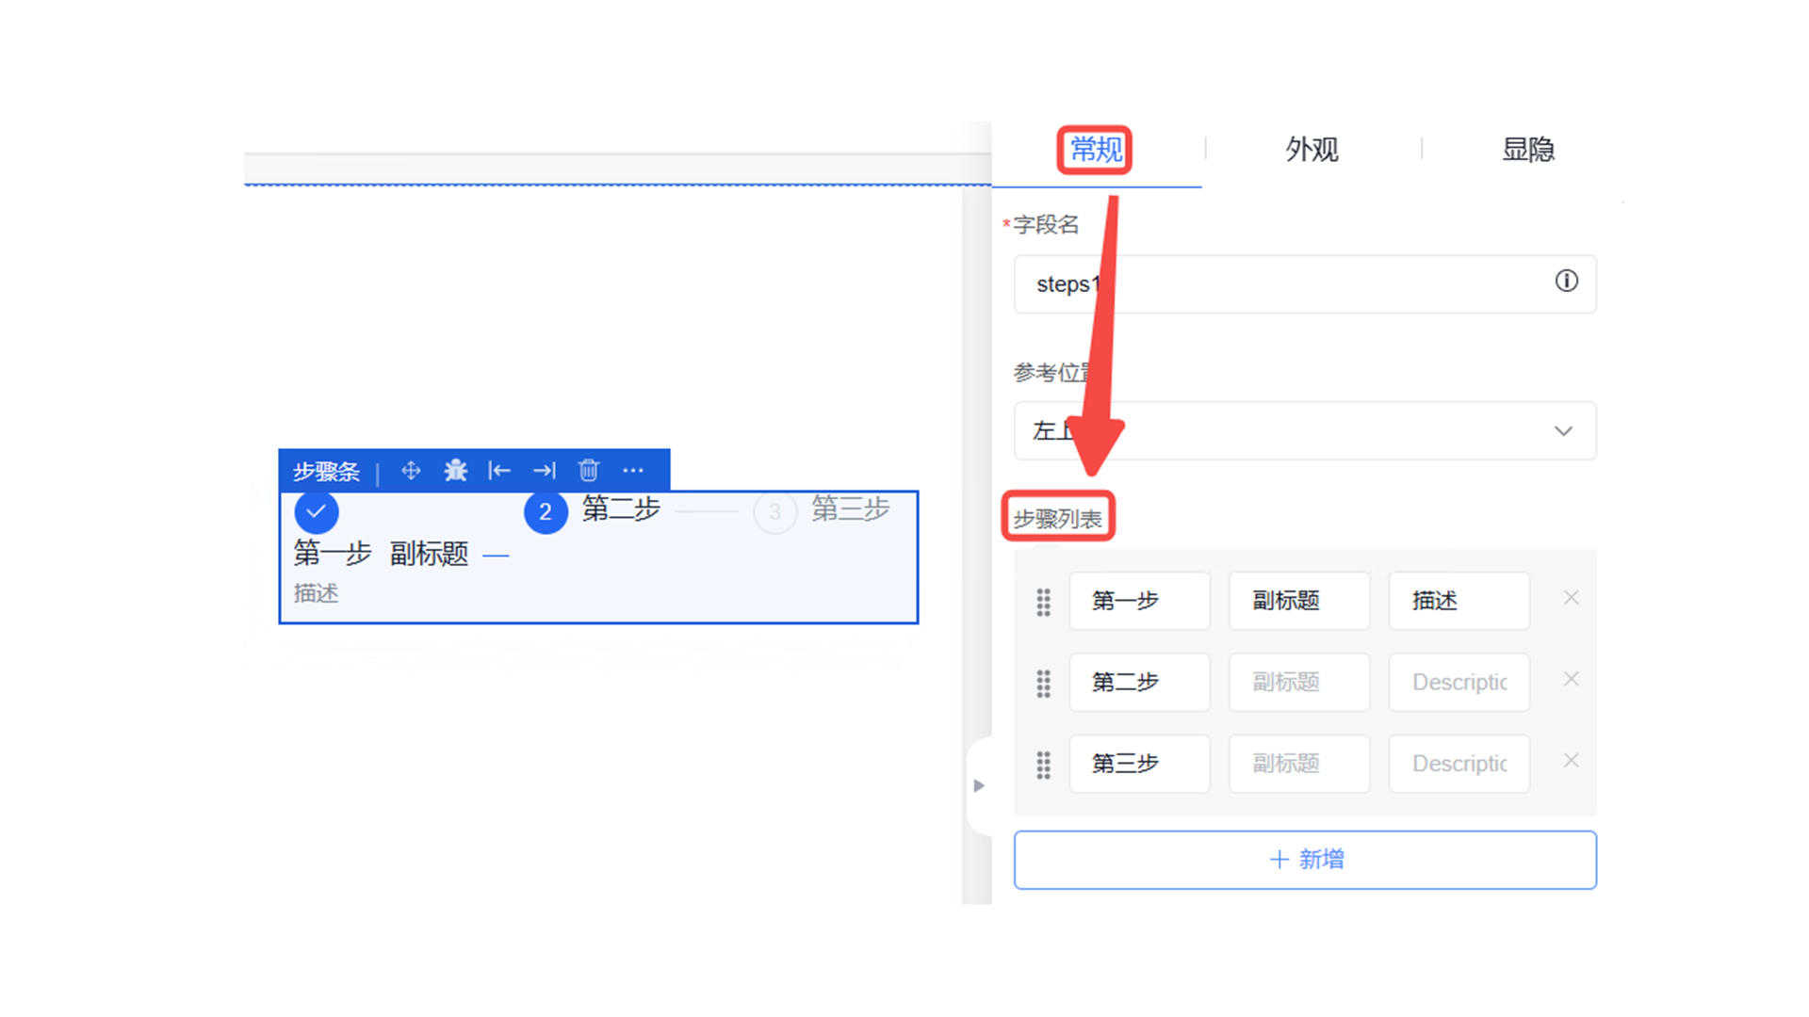Open the 参考位置 dropdown
Screen dimensions: 1809x1017
1305,430
